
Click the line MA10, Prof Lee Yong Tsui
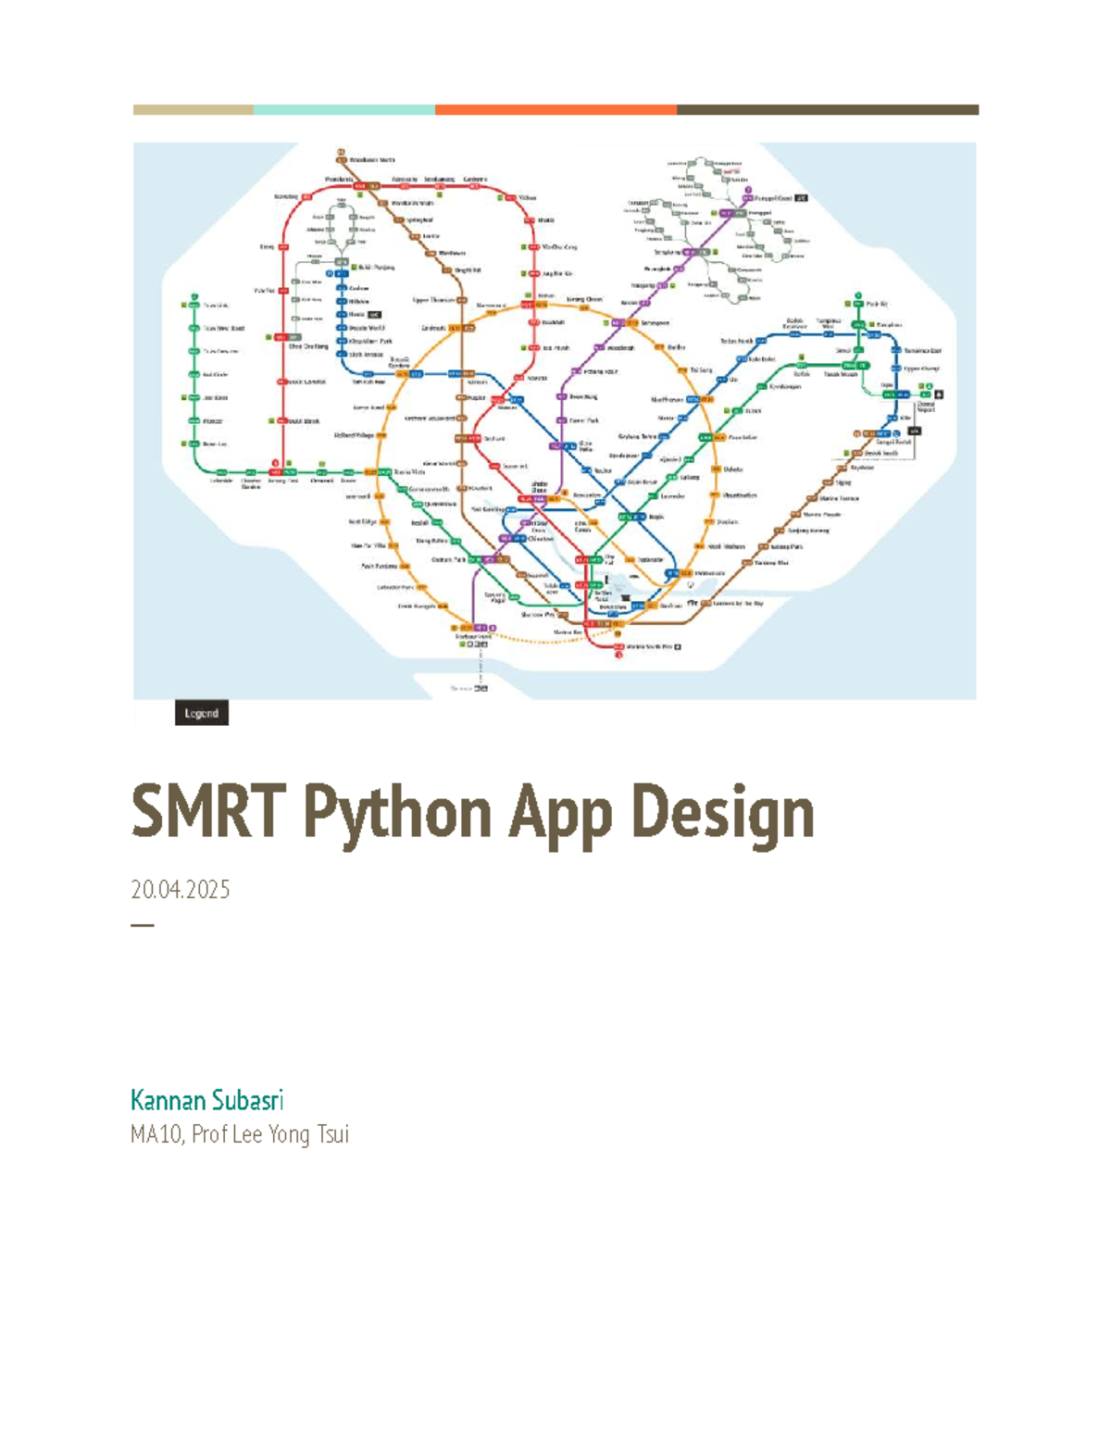(240, 1134)
